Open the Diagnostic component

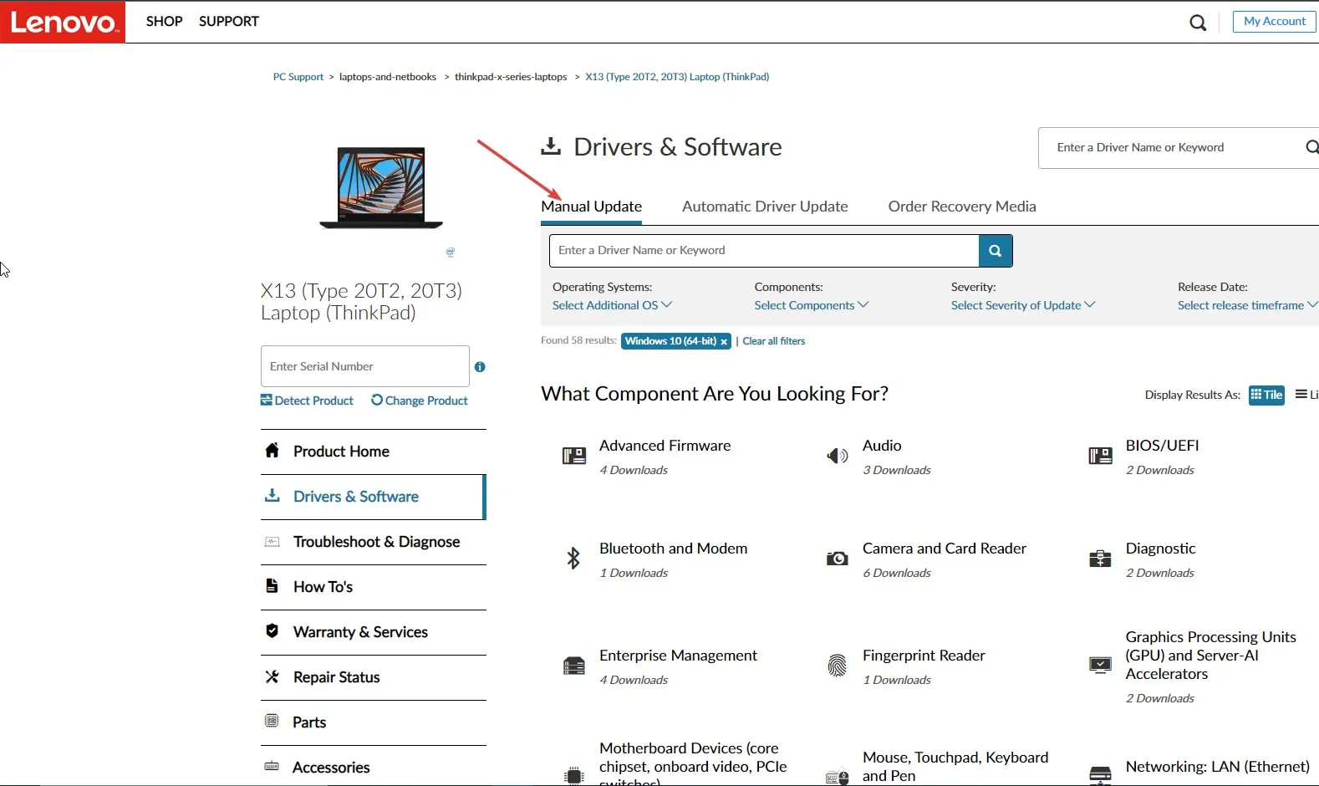1160,549
